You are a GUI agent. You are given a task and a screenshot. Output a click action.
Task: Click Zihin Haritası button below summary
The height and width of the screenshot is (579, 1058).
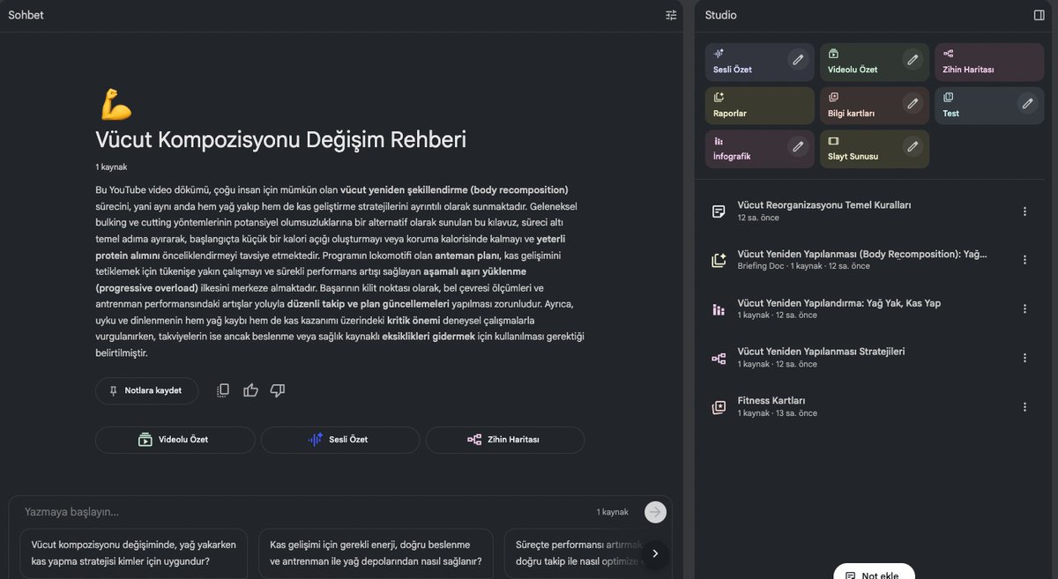coord(504,440)
